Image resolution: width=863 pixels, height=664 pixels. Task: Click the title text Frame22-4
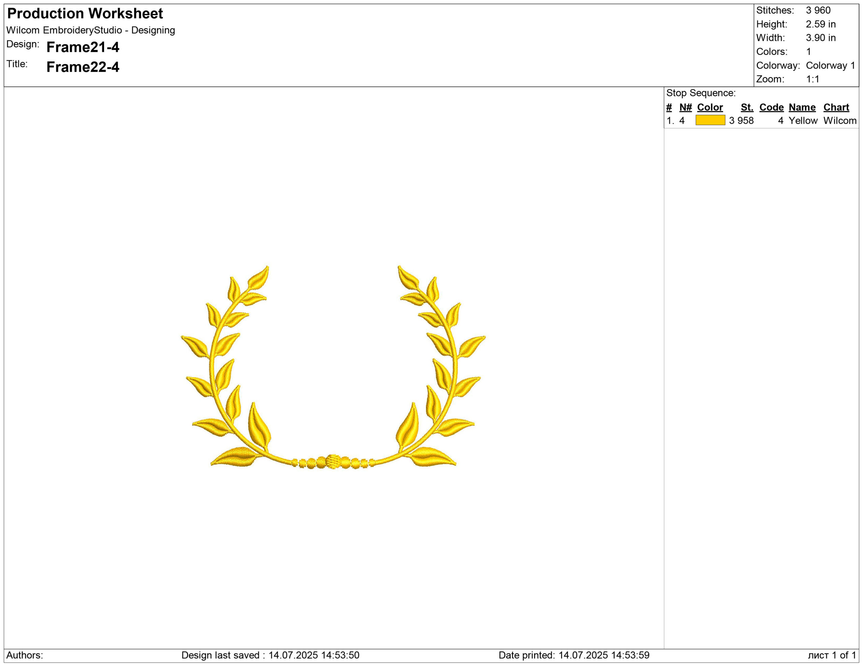pyautogui.click(x=83, y=67)
